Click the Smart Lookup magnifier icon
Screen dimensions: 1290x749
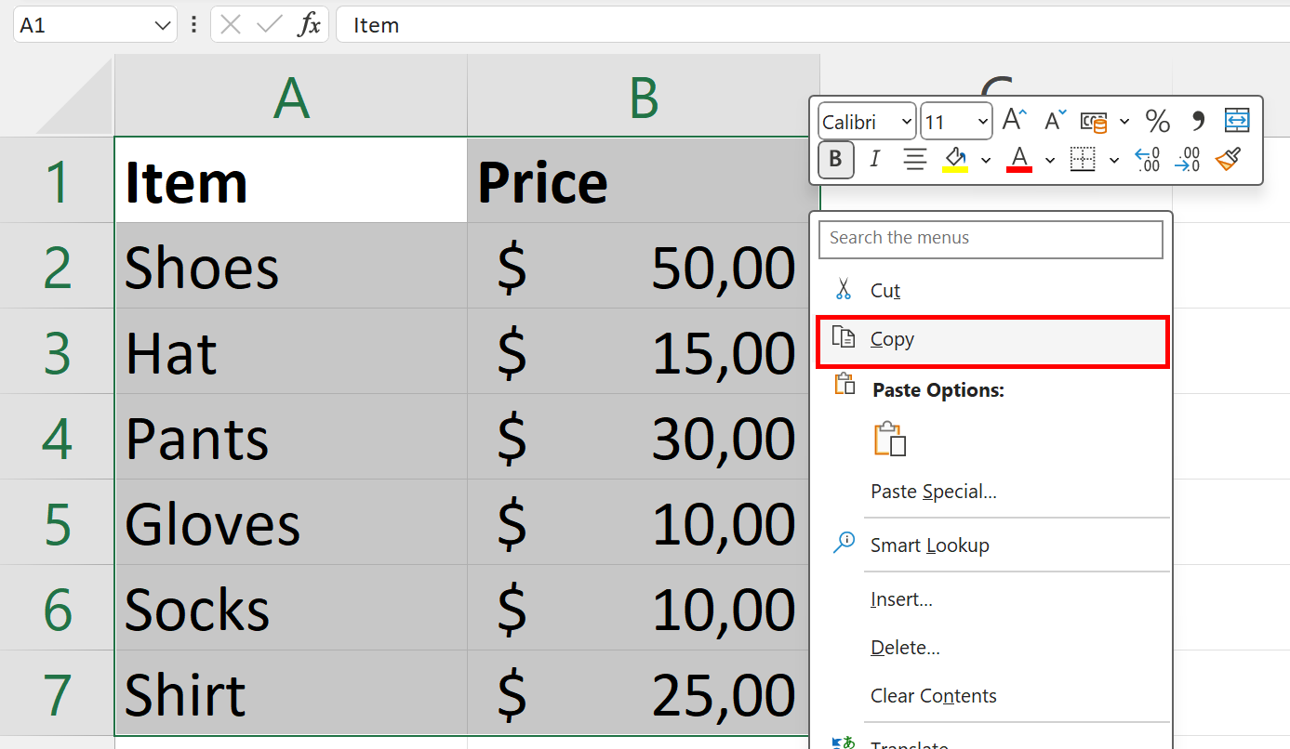click(x=844, y=543)
